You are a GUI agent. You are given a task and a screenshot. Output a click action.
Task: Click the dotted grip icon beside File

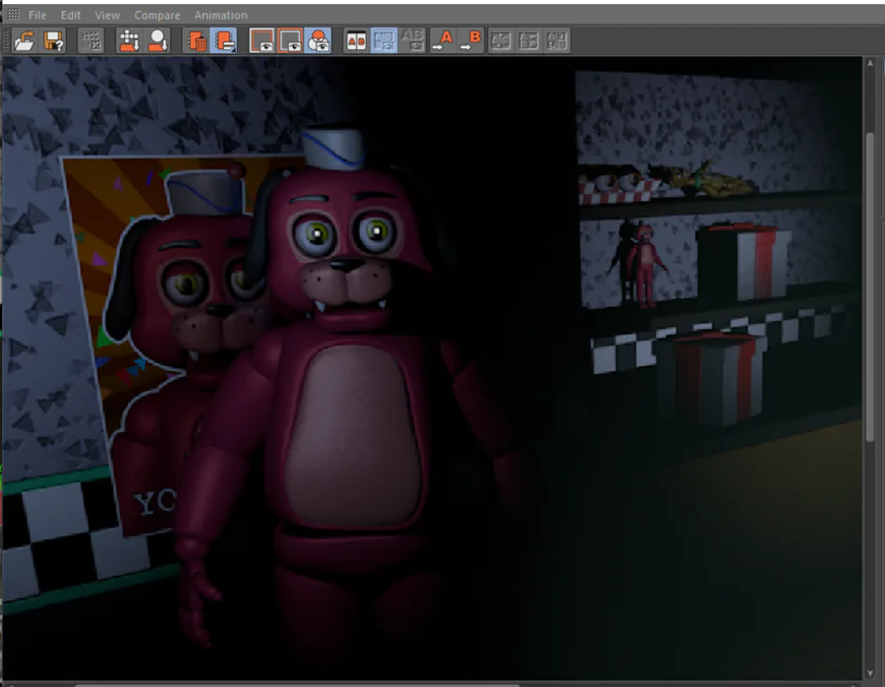tap(13, 15)
